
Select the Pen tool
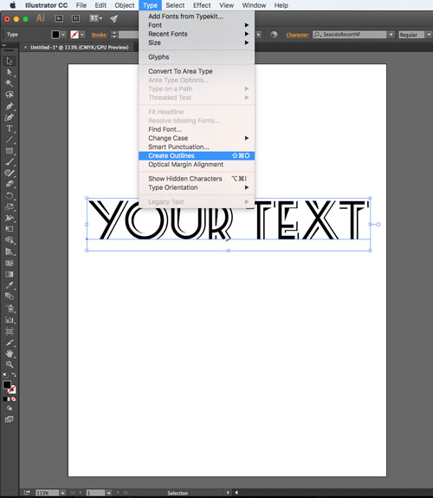pyautogui.click(x=10, y=106)
